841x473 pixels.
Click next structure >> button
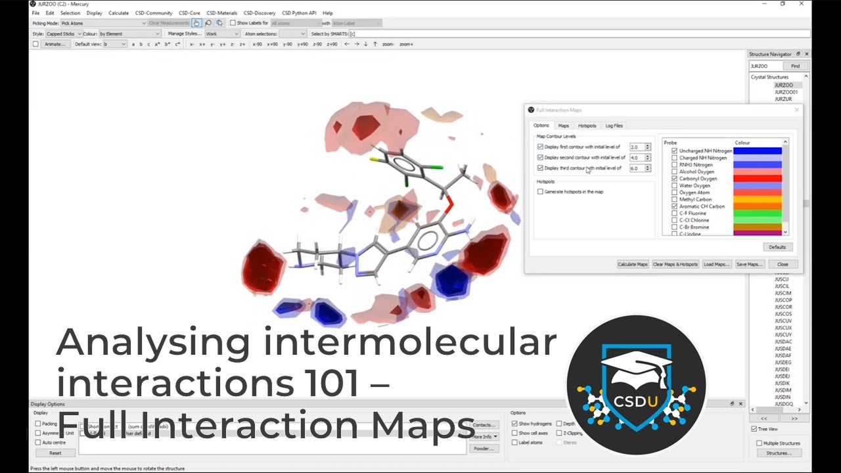(794, 418)
